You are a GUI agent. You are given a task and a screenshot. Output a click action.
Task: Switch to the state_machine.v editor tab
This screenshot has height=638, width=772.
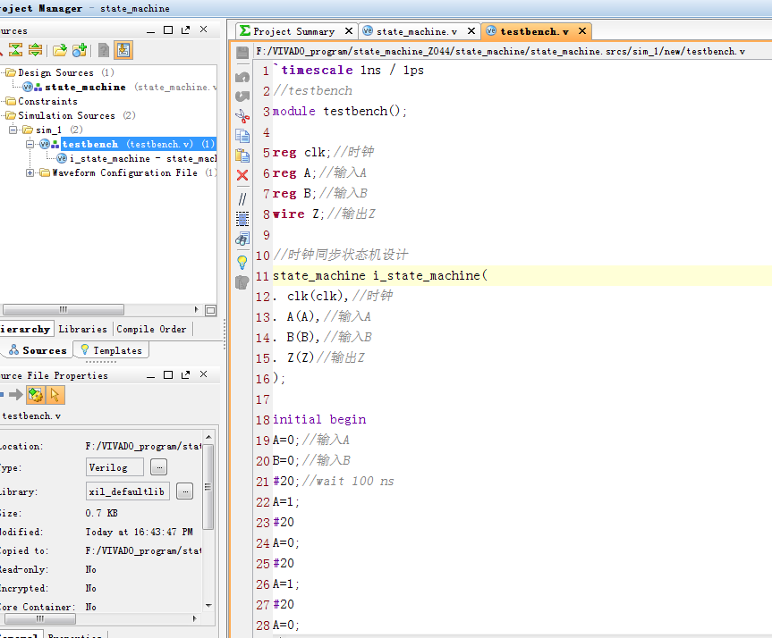(417, 31)
